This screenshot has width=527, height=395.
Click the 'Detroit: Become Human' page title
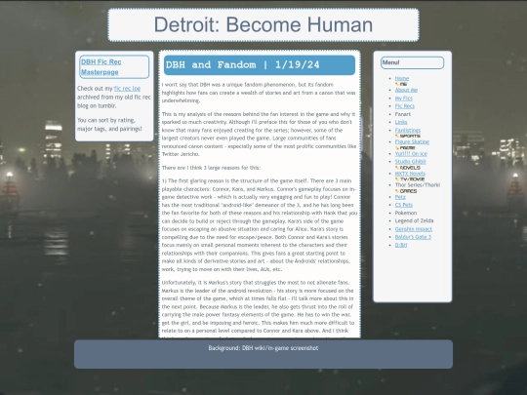[263, 24]
